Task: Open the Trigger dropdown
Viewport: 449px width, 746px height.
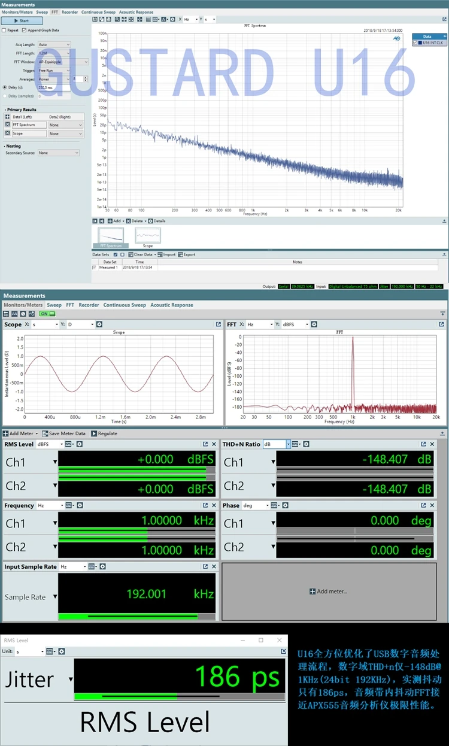Action: click(x=54, y=70)
